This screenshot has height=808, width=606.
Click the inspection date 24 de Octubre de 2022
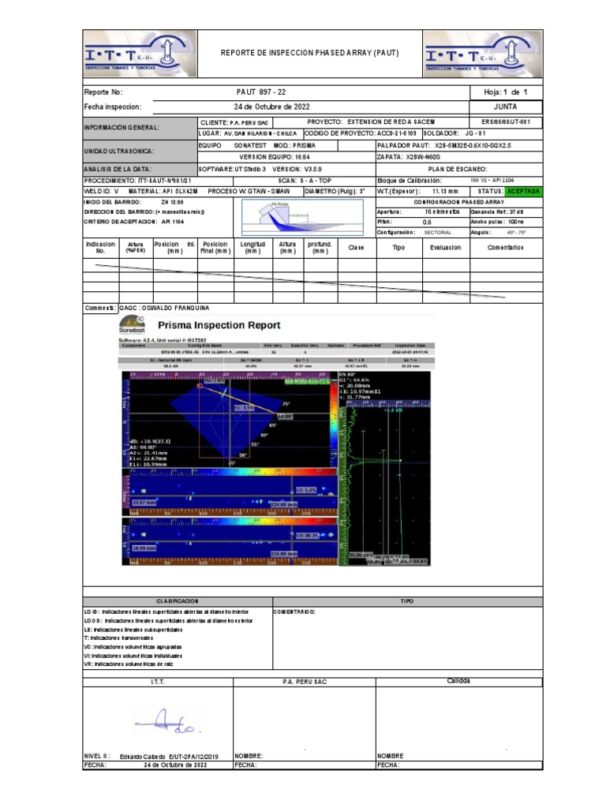(271, 107)
